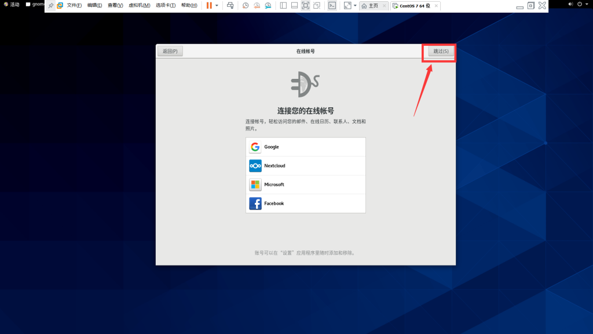Click the revert to snapshot icon
The image size is (593, 334).
click(x=257, y=5)
